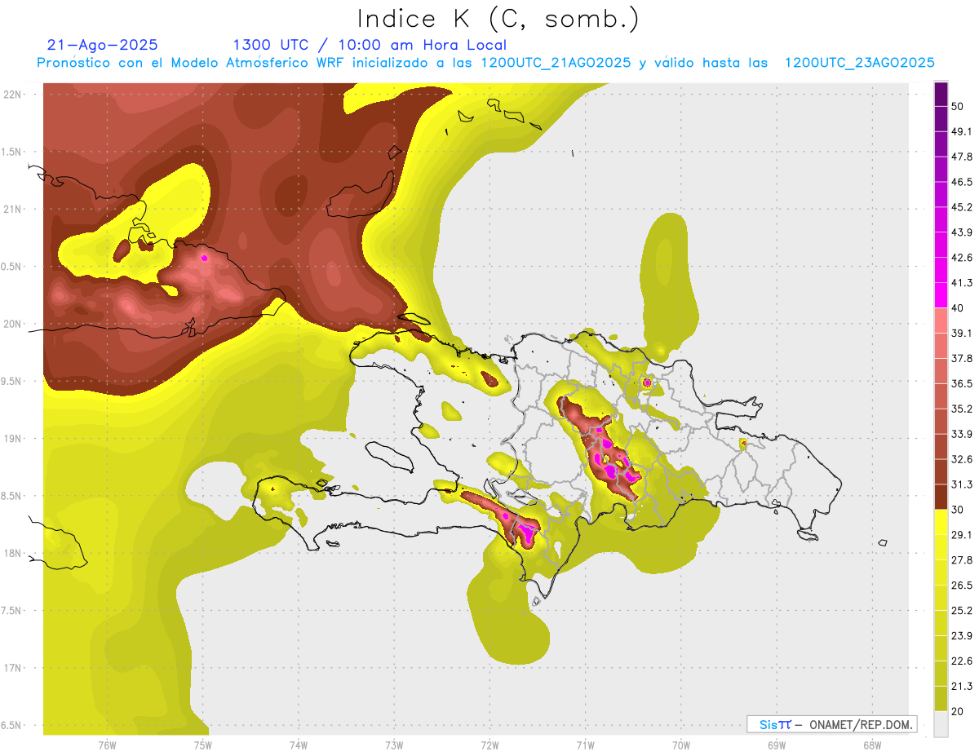Screen dimensions: 979x756
Task: Click the colorbar value '47.8'
Action: 962,157
